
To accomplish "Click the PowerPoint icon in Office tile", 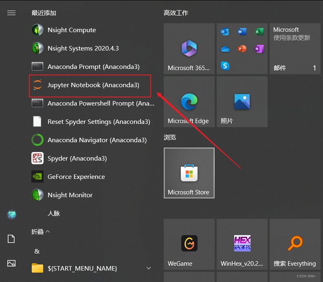I will click(242, 49).
